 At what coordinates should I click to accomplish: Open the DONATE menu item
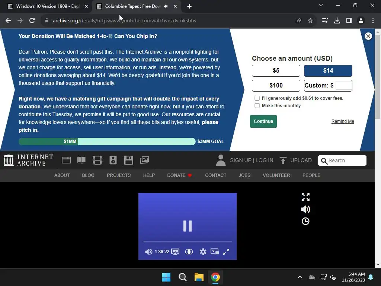tap(179, 175)
